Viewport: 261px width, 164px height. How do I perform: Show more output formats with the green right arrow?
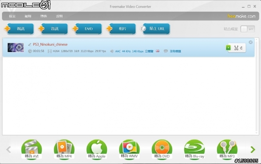(x=253, y=149)
